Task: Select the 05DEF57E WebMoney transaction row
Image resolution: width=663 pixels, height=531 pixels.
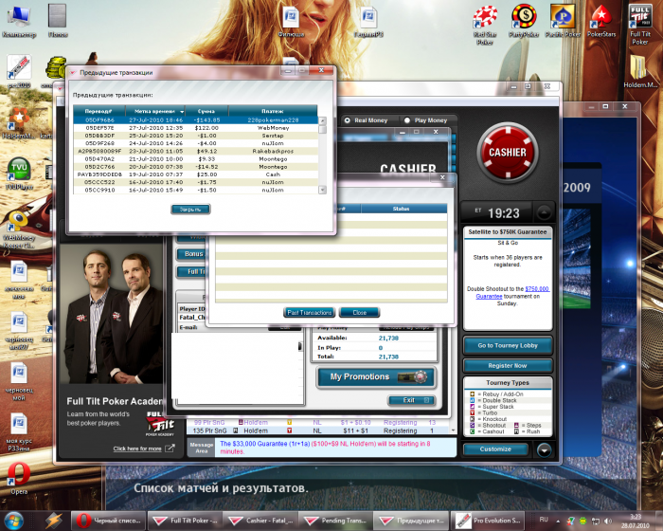Action: tap(195, 128)
